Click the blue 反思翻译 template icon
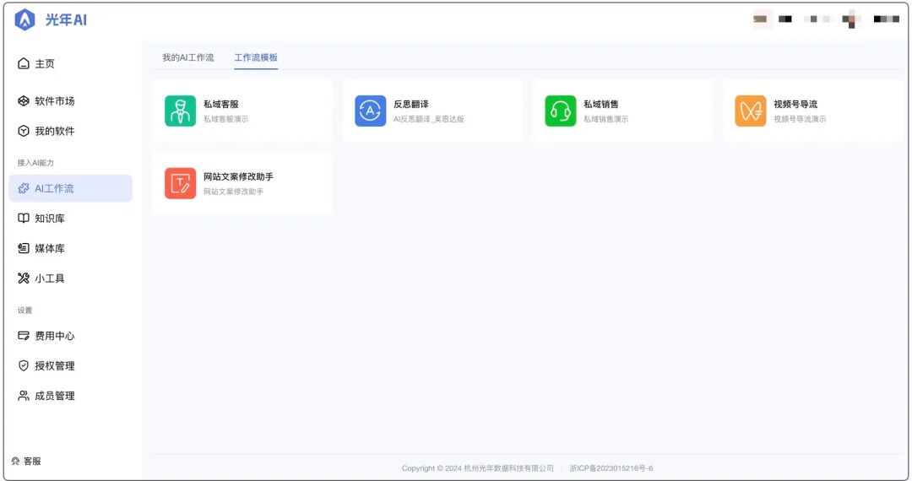The image size is (912, 481). tap(371, 111)
